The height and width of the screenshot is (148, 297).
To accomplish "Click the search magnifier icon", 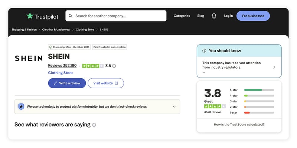I will click(71, 16).
